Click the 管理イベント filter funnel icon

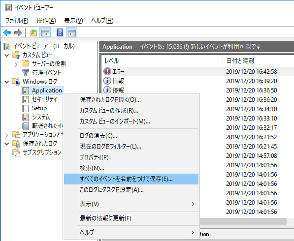tap(25, 73)
